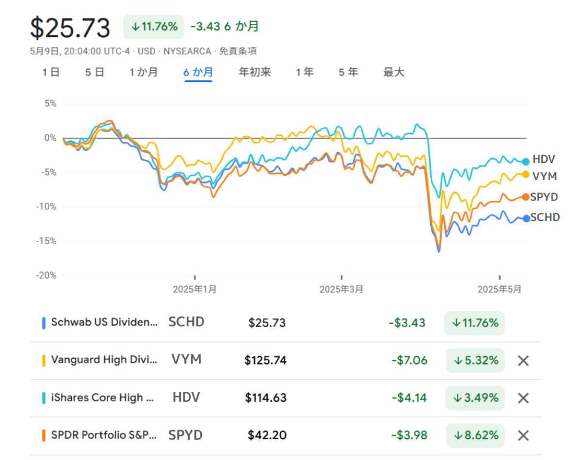Click the VYM endpoint dot on chart
This screenshot has width=582, height=460.
pos(526,174)
